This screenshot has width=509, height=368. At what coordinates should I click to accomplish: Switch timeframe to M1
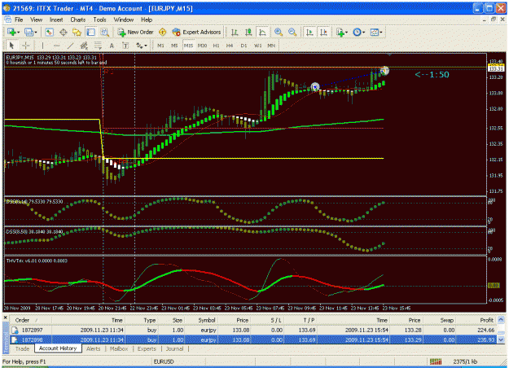pyautogui.click(x=160, y=46)
